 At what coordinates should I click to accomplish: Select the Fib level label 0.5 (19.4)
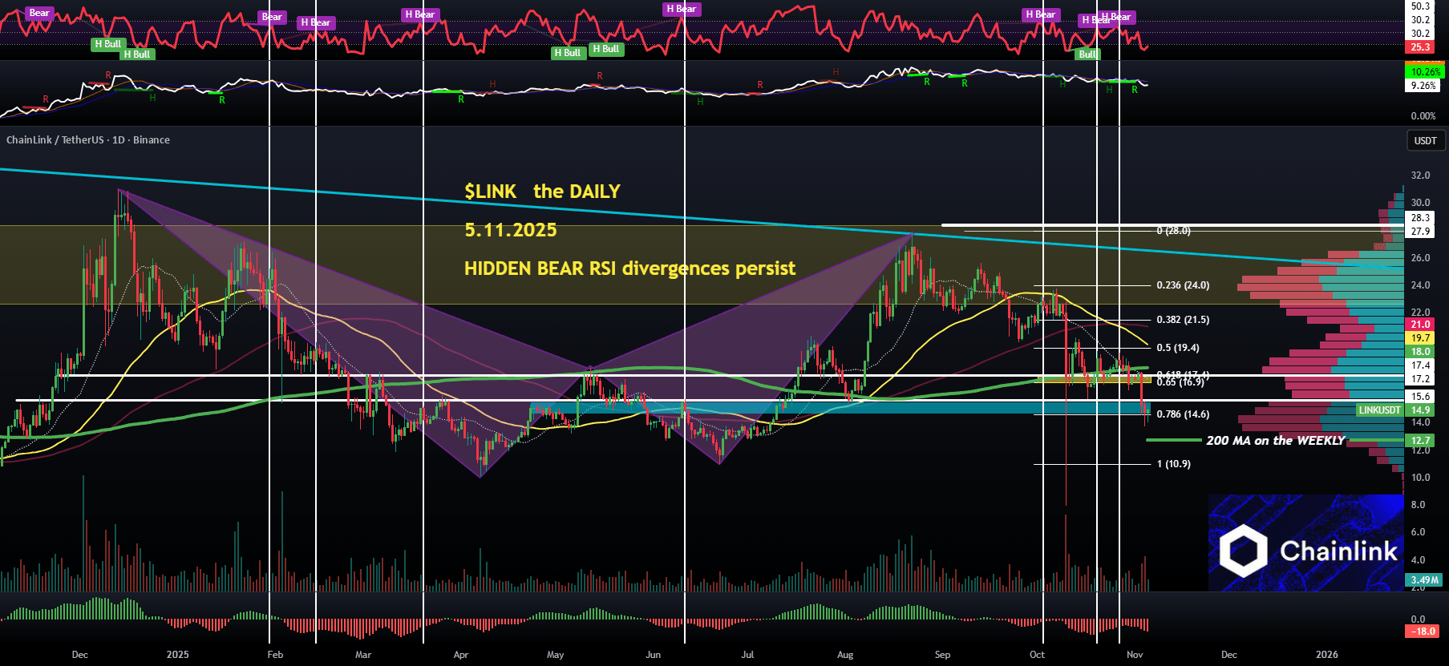point(1178,348)
